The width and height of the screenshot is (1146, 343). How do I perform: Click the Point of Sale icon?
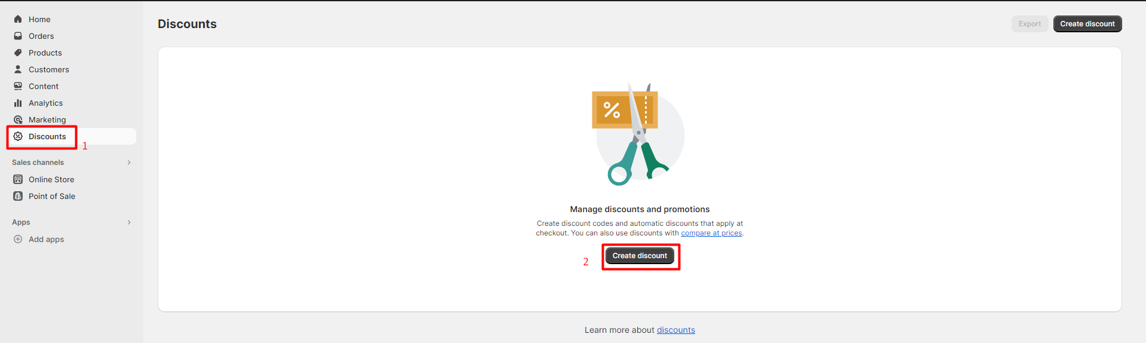click(x=18, y=196)
